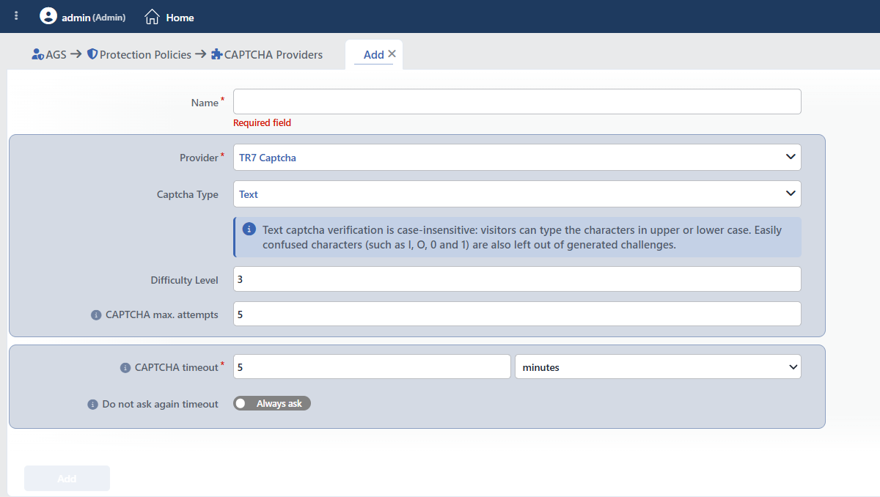Click the Home house icon
This screenshot has width=880, height=497.
pos(152,17)
